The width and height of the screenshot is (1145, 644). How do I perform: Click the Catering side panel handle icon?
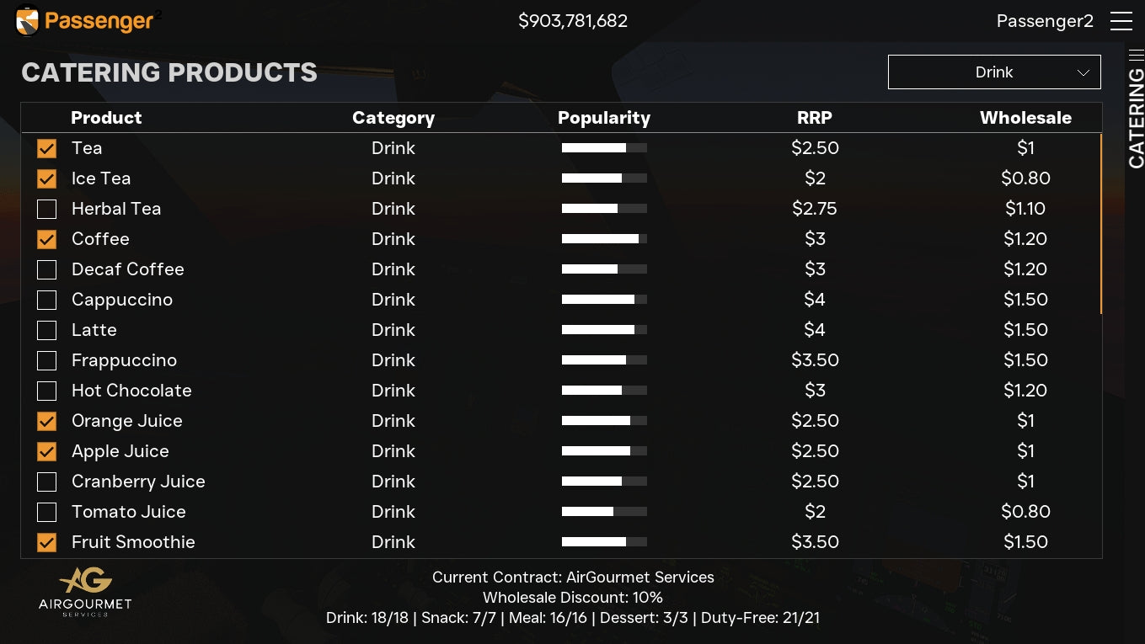click(1136, 56)
